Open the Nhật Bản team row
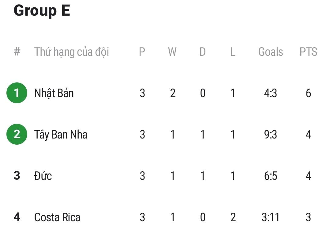 click(x=54, y=93)
